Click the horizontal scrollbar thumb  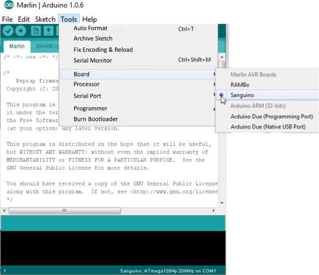click(64, 211)
